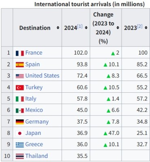Sort table by Destination column arrows

[x=58, y=28]
